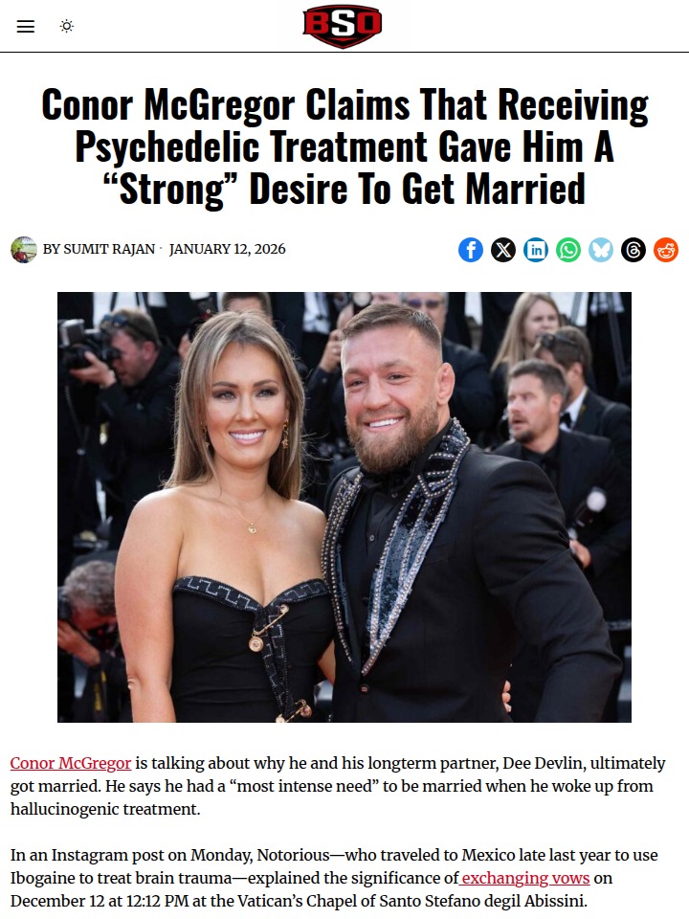Screen dimensions: 689x919
Task: Click the article headline text
Action: (x=344, y=146)
